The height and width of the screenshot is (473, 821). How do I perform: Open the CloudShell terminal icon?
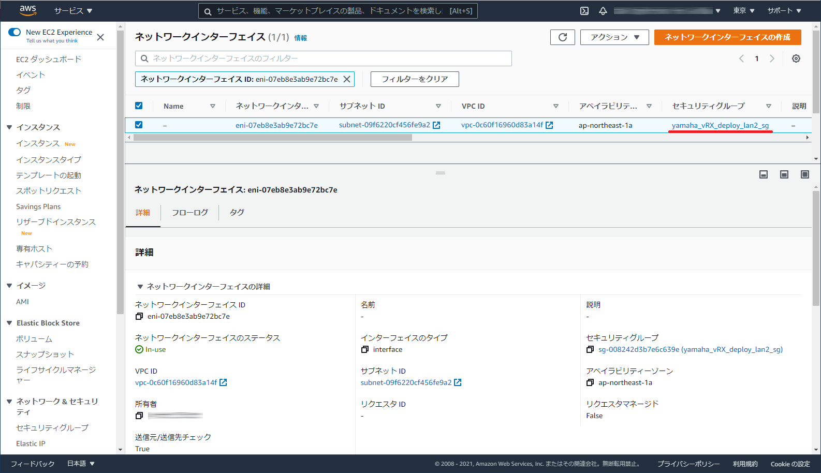[584, 11]
